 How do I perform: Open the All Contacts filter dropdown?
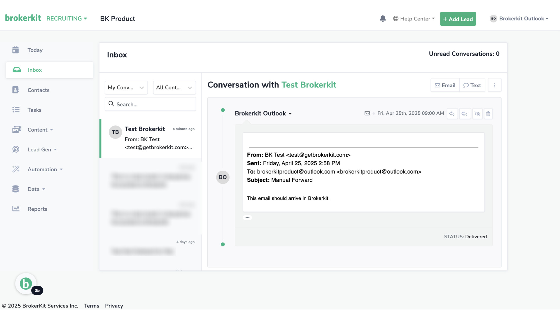tap(174, 87)
